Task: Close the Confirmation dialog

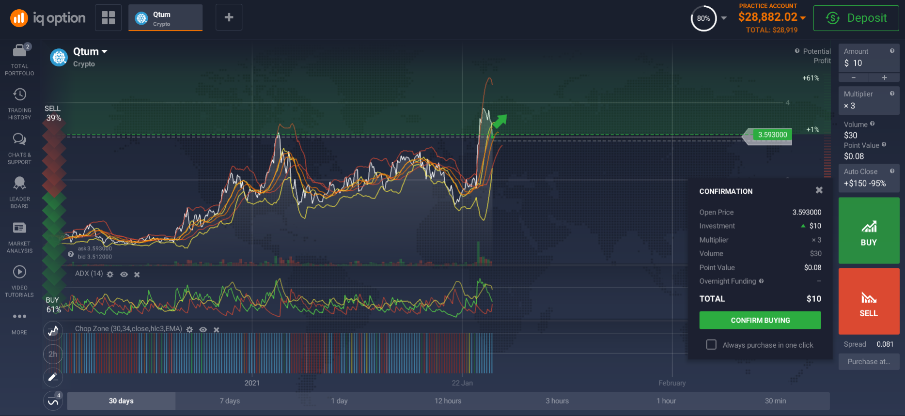Action: pos(819,190)
